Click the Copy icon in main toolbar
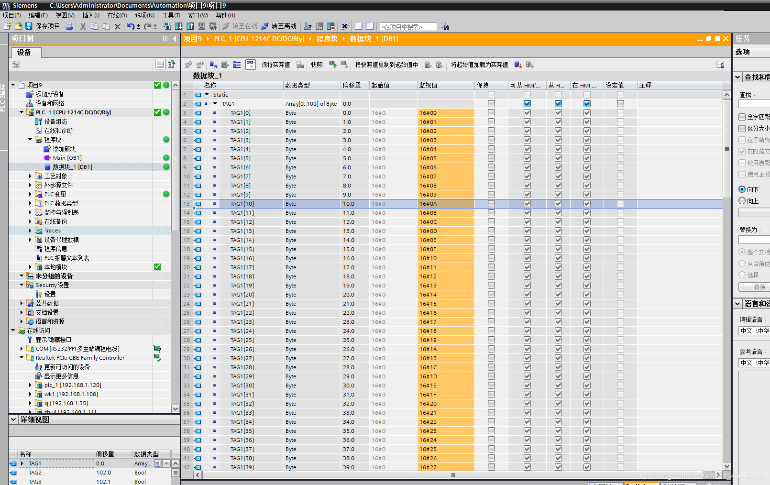Viewport: 770px width, 485px height. [94, 26]
